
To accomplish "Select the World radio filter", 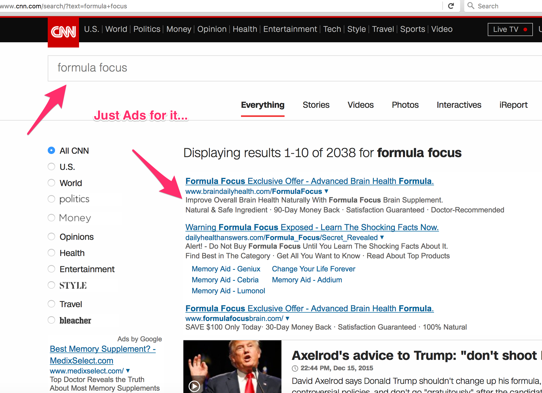I will click(51, 183).
